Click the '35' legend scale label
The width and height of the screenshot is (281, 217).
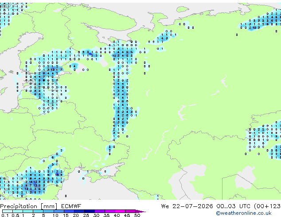point(106,215)
